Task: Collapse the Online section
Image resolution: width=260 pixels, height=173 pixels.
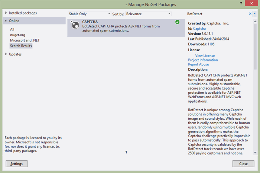Action: pyautogui.click(x=6, y=21)
